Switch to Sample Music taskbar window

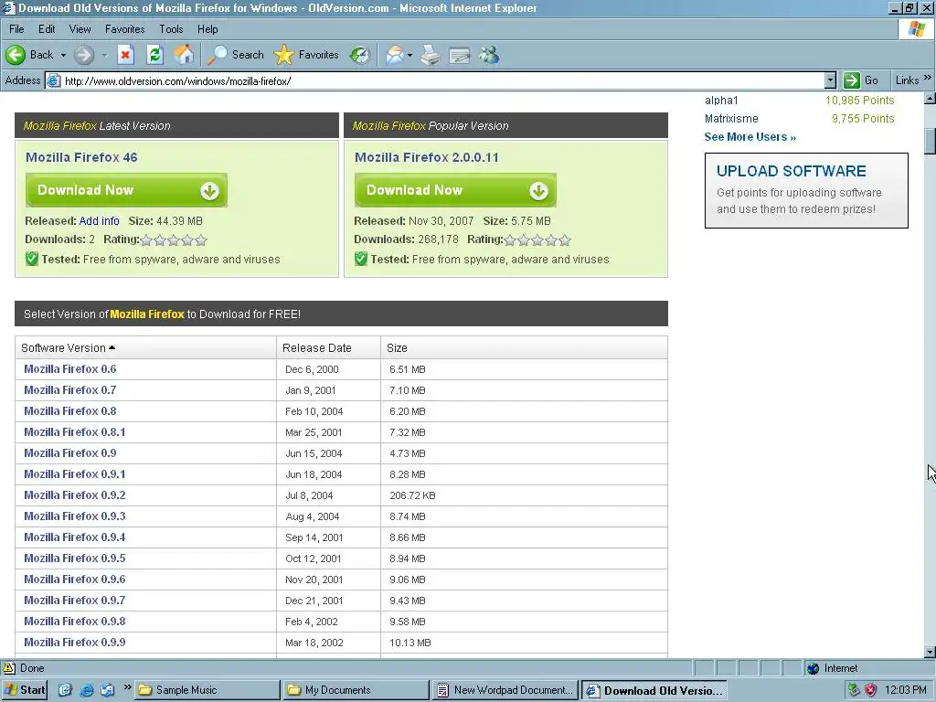(207, 690)
